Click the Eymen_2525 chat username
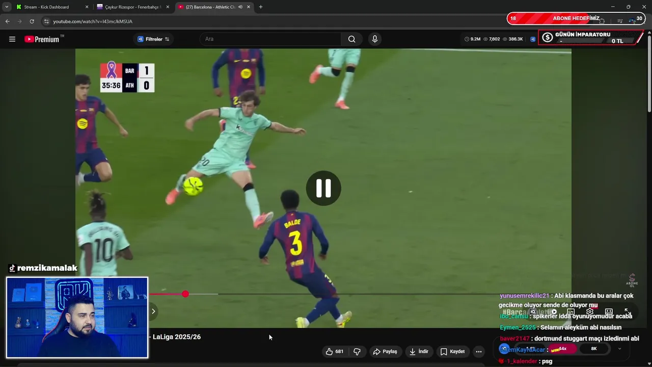652x367 pixels. [x=518, y=327]
